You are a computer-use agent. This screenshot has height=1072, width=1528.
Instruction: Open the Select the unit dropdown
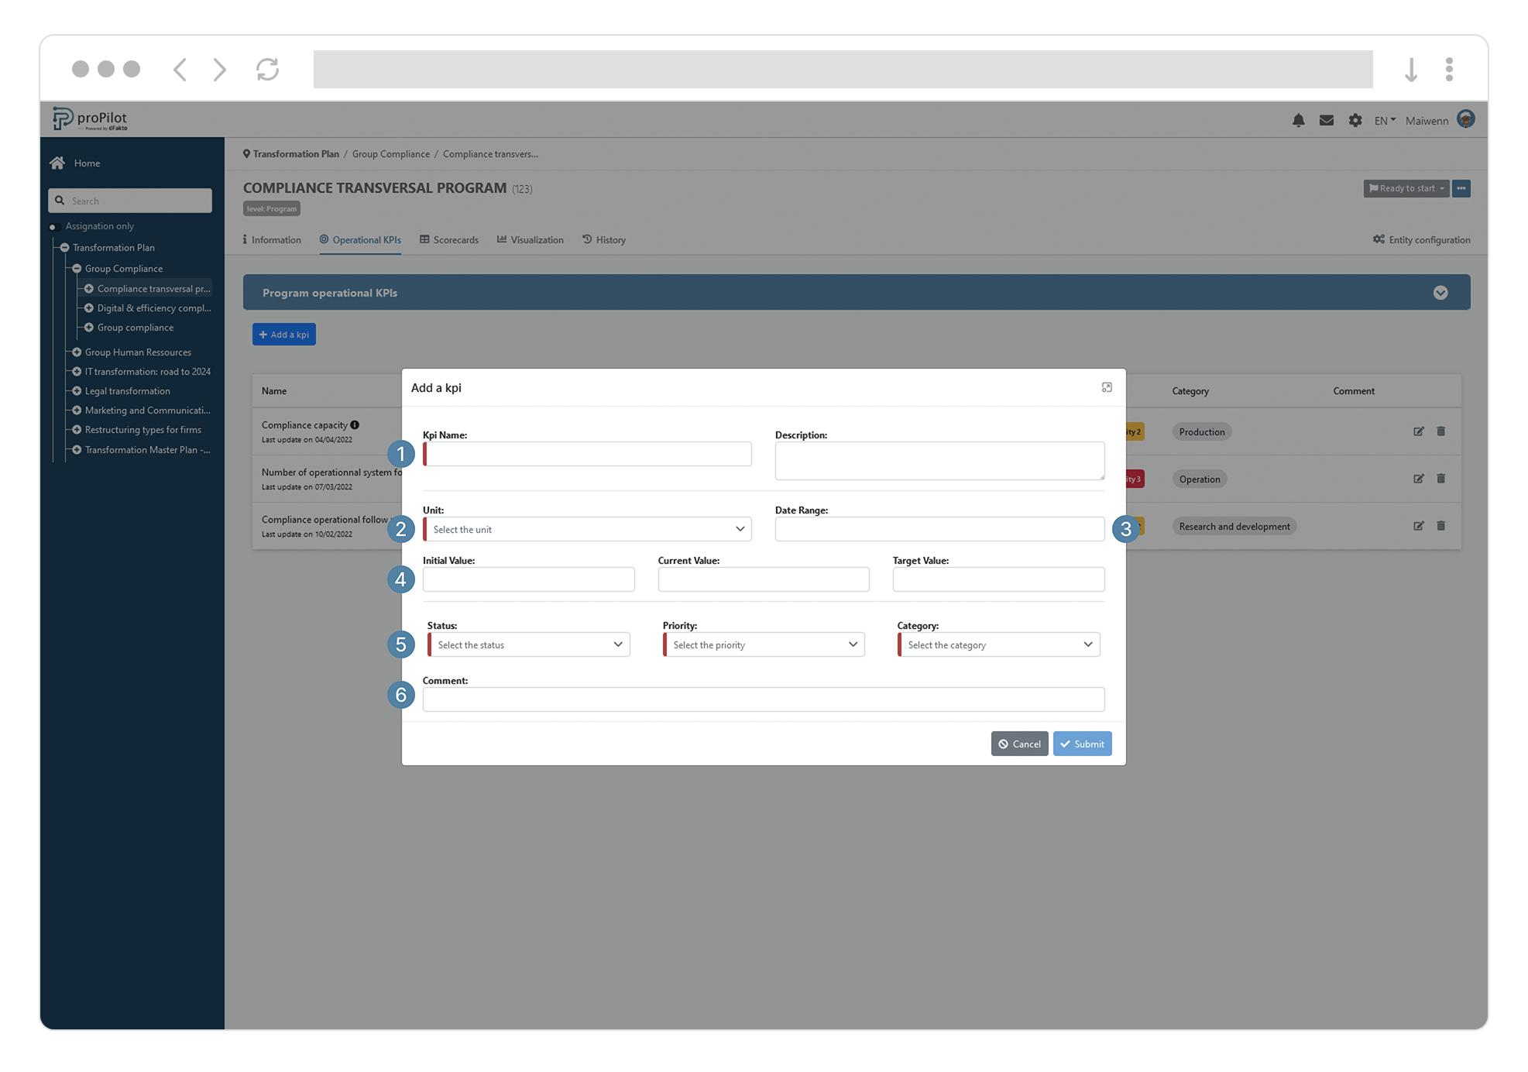pos(588,529)
